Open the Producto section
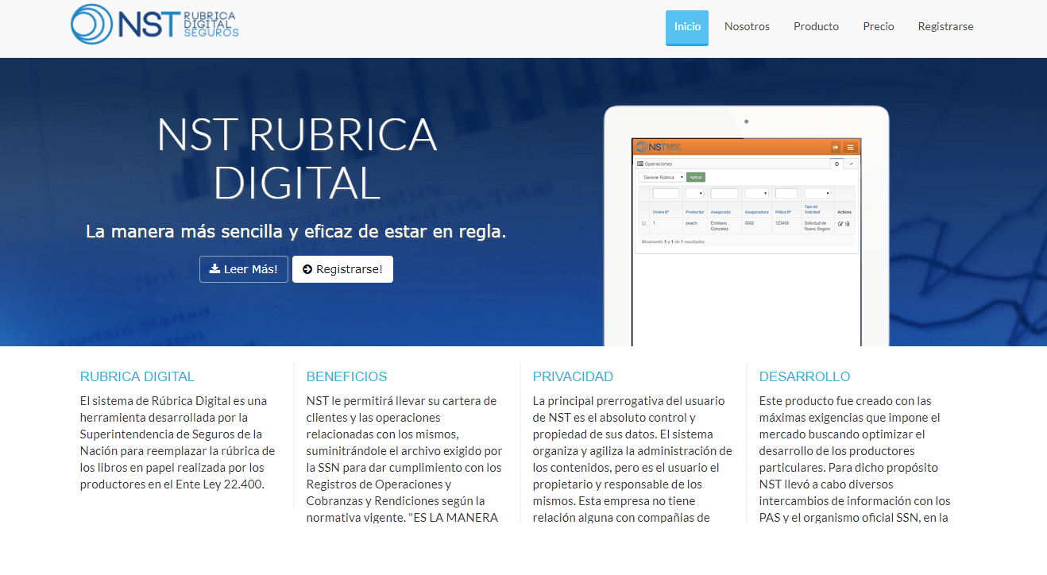The height and width of the screenshot is (575, 1047). [x=816, y=27]
